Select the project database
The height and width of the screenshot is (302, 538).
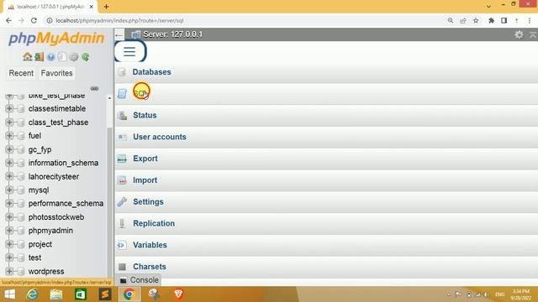pyautogui.click(x=40, y=244)
